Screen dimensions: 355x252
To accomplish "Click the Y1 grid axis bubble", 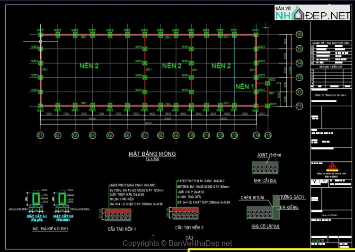I will [299, 106].
